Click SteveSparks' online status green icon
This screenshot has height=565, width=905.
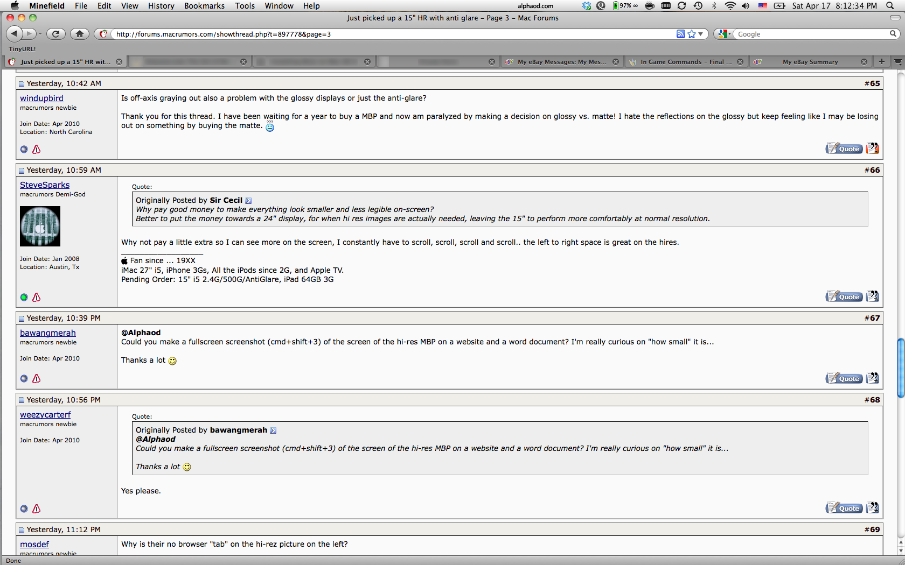click(x=24, y=297)
